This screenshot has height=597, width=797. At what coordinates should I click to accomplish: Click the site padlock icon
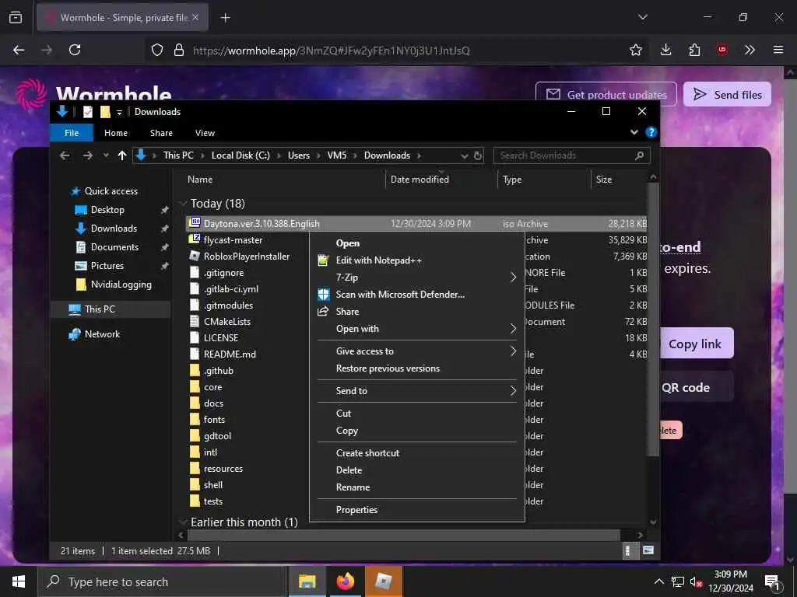coord(178,50)
